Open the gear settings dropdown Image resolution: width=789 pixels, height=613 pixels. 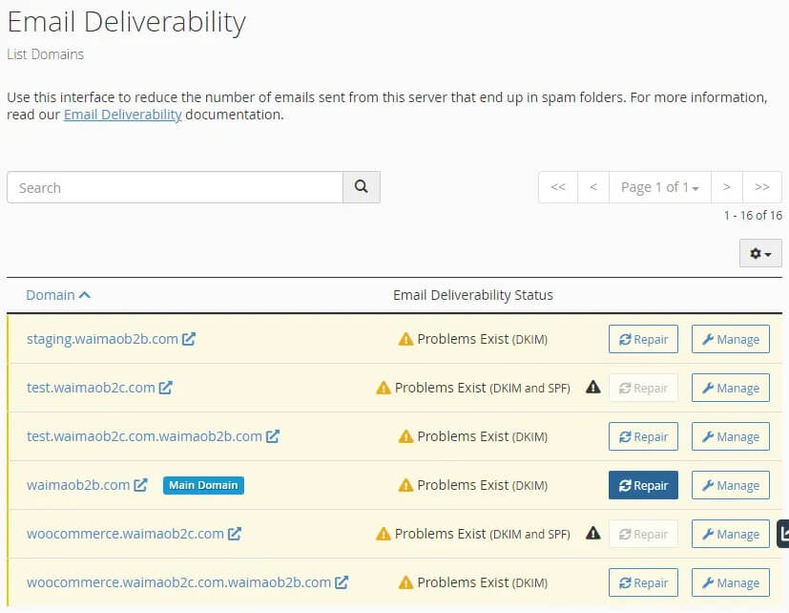[758, 253]
